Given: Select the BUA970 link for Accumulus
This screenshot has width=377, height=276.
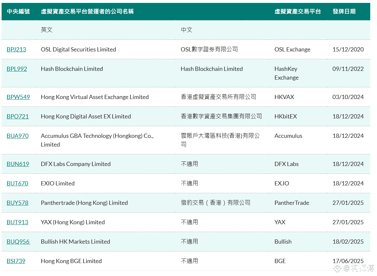Looking at the screenshot, I should (17, 136).
